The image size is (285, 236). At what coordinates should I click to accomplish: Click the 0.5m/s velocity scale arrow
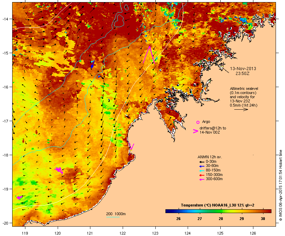[241, 109]
